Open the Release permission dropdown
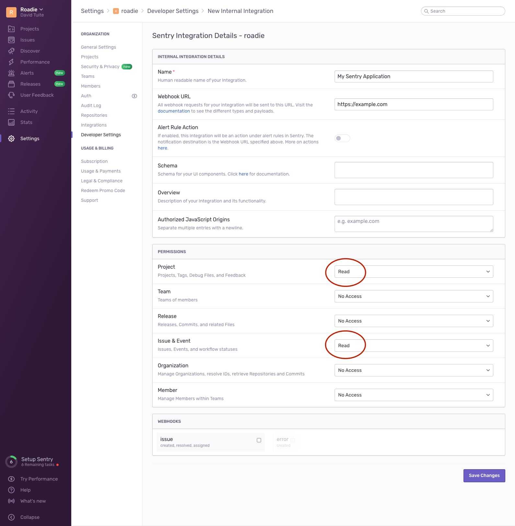 414,321
